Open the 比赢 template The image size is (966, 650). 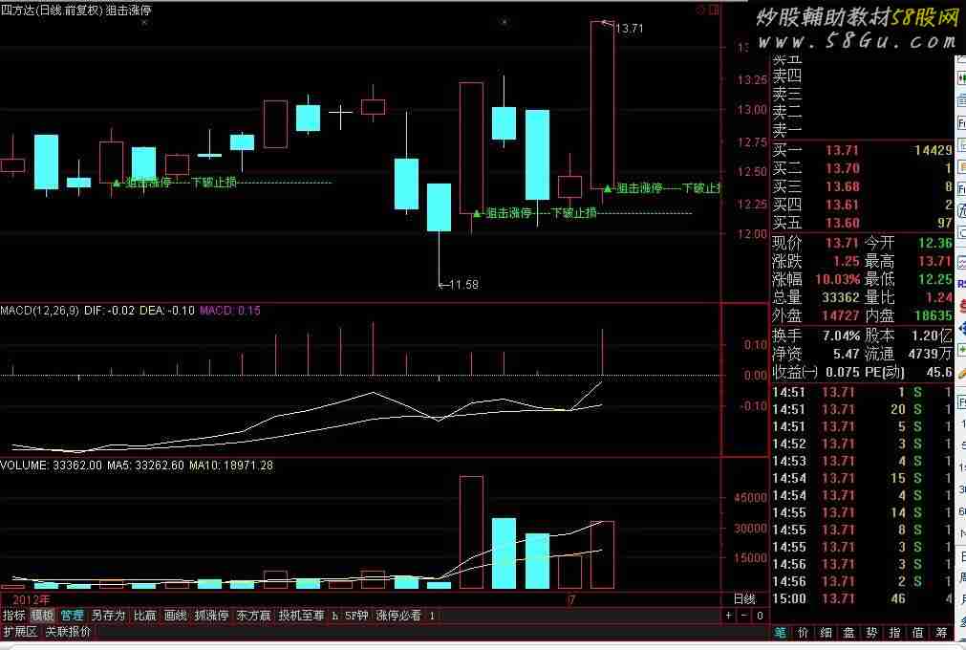coord(145,615)
